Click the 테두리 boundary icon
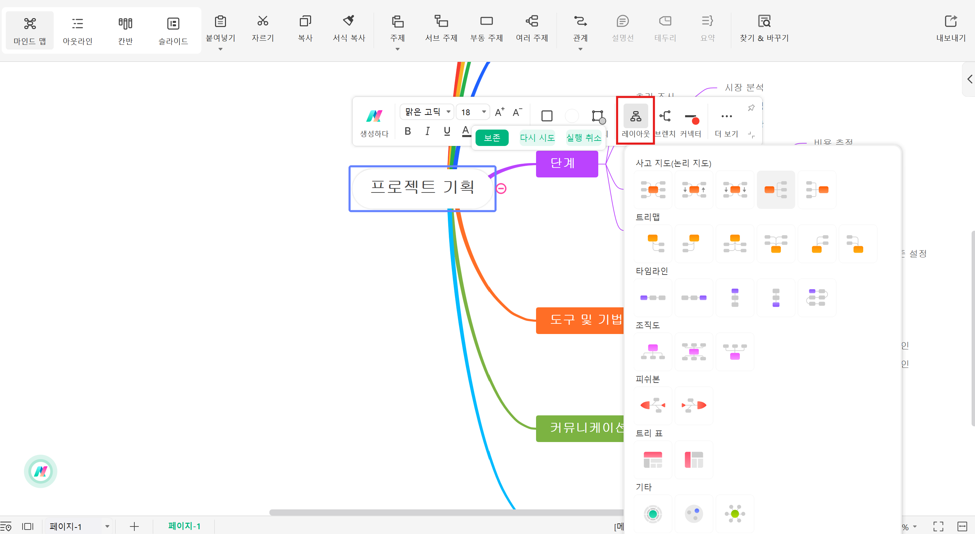The width and height of the screenshot is (975, 534). (665, 21)
